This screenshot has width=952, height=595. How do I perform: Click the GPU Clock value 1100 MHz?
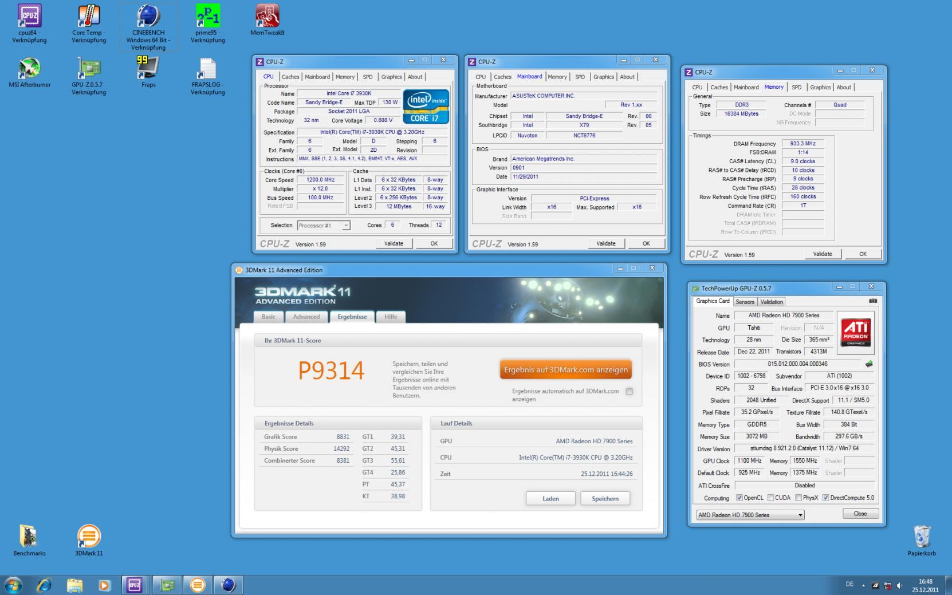tap(749, 460)
